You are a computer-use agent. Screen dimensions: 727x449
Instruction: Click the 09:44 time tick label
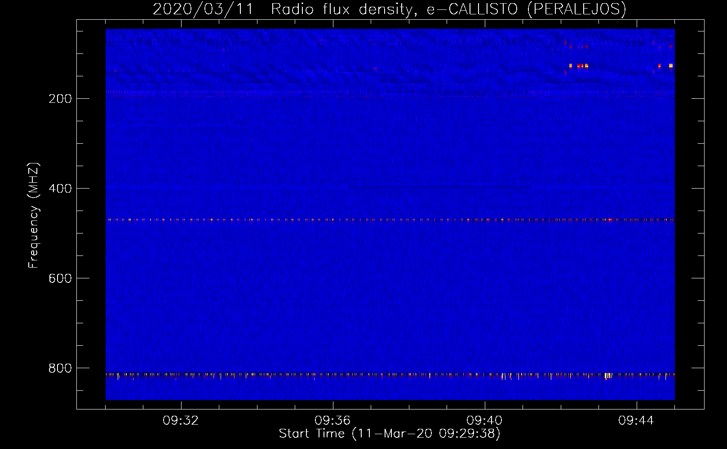(636, 421)
